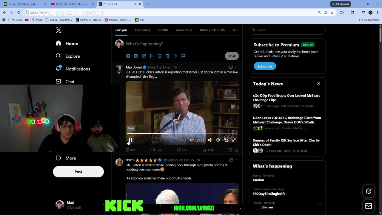382x215 pixels.
Task: Open Chrome three-dot menu
Action: click(378, 13)
